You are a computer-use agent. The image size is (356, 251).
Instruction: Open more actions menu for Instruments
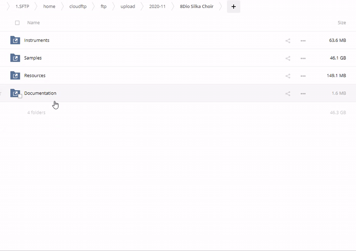pos(303,41)
